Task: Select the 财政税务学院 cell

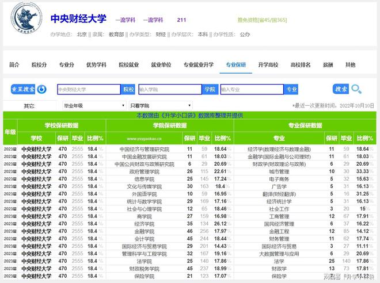Action: point(145,269)
